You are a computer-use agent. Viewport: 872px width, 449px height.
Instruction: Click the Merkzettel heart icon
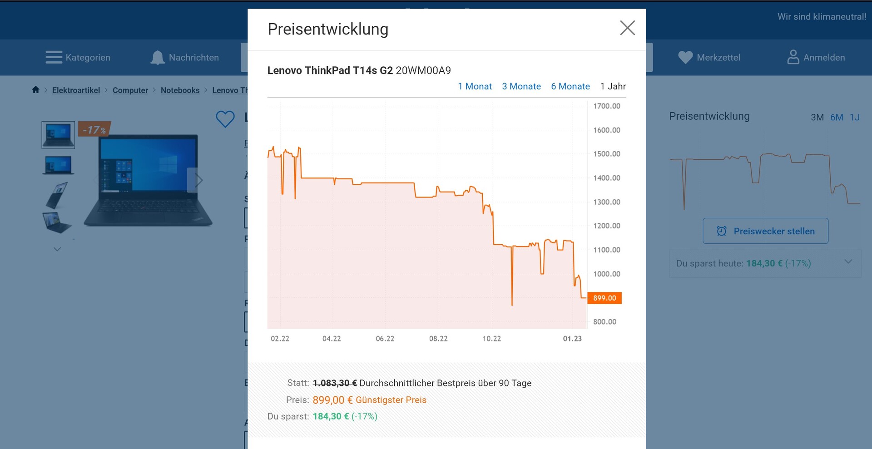coord(685,58)
